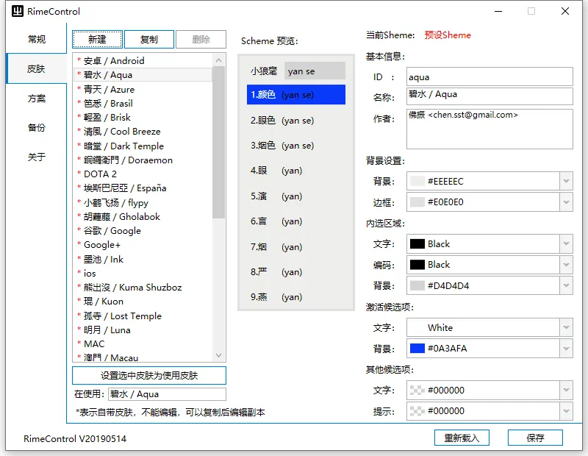Click the 新建 button
This screenshot has height=456, width=588.
tap(97, 40)
